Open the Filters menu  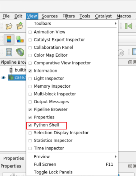(69, 16)
